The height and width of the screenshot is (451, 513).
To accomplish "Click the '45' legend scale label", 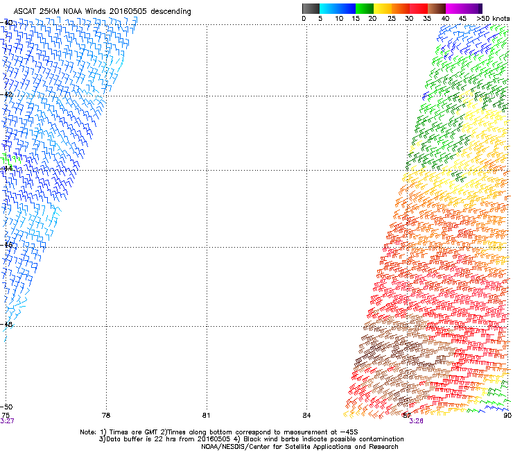I will pos(462,19).
